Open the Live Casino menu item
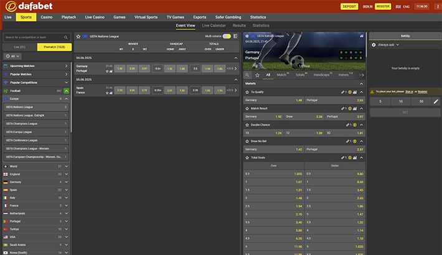 click(95, 17)
